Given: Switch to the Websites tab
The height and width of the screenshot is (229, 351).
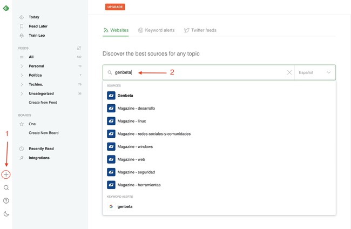Looking at the screenshot, I should tap(116, 30).
